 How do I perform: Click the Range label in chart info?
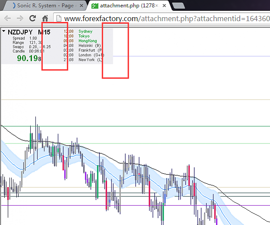pyautogui.click(x=18, y=43)
